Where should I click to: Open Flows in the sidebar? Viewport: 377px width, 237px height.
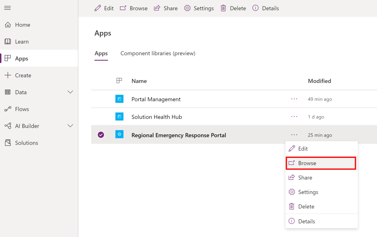point(39,109)
